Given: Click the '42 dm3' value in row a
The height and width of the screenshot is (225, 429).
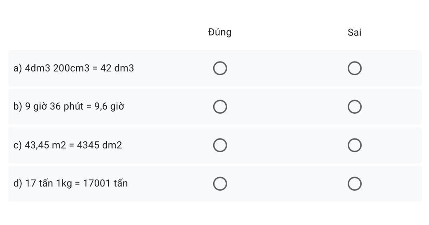Looking at the screenshot, I should click(117, 68).
